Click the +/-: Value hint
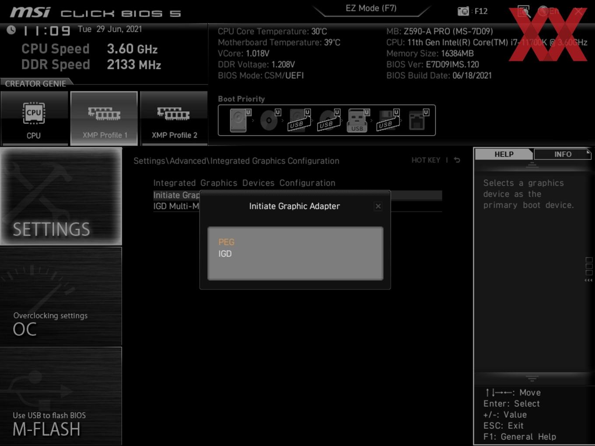The width and height of the screenshot is (595, 446). coord(505,415)
